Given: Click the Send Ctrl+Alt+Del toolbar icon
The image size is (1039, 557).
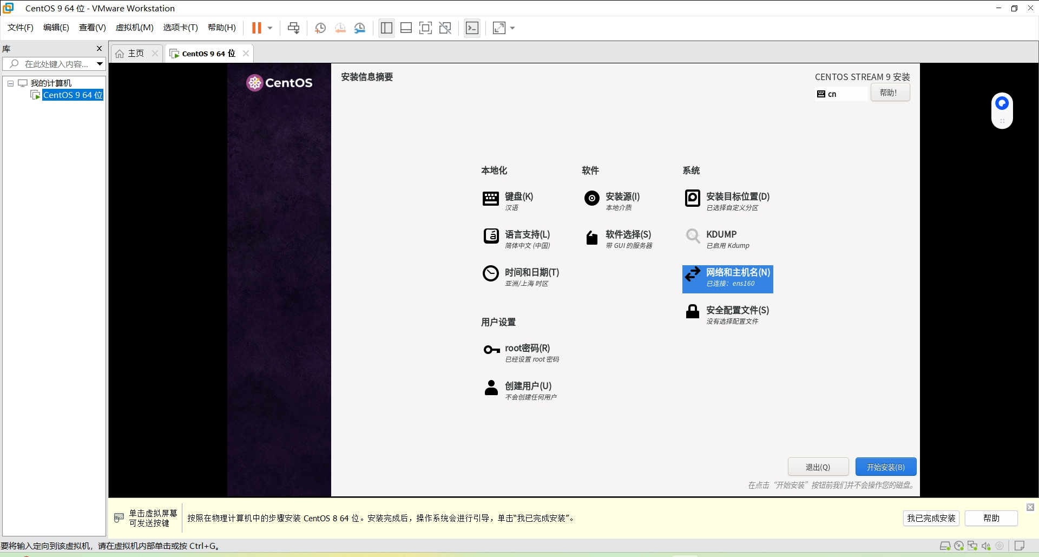Looking at the screenshot, I should 294,28.
